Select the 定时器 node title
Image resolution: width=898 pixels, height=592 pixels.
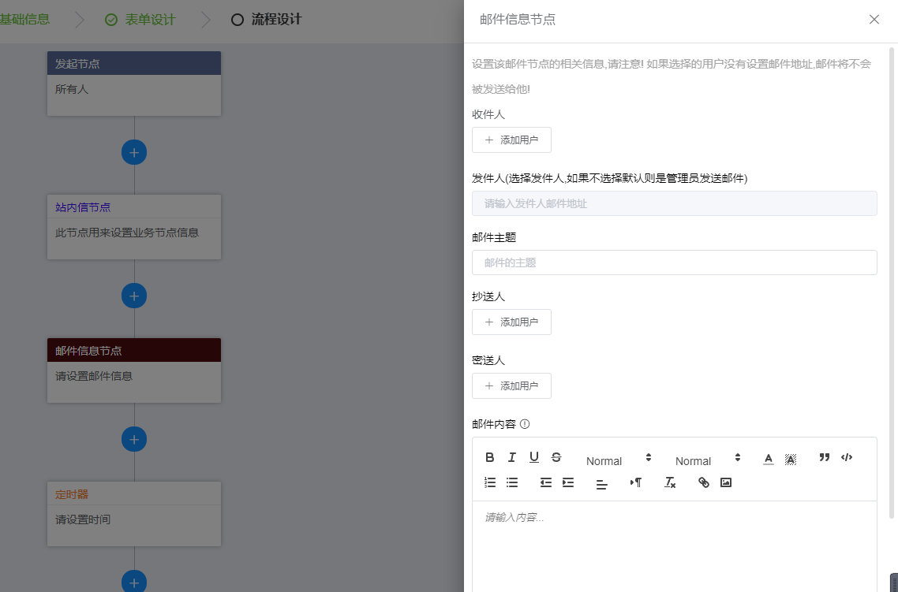[72, 494]
